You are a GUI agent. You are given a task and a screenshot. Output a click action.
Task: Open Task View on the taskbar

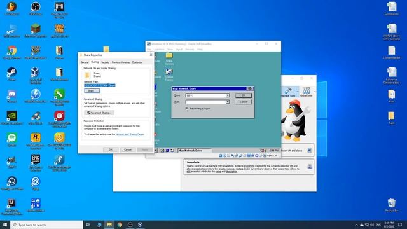88,225
